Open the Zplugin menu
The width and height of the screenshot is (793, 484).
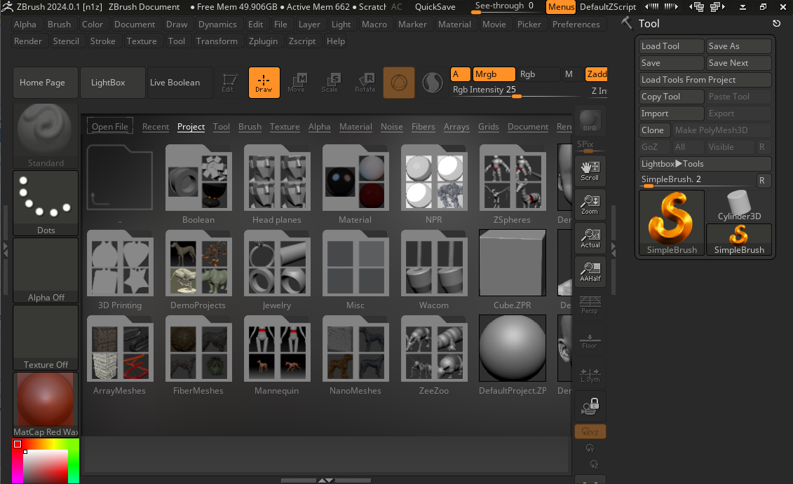pyautogui.click(x=263, y=41)
